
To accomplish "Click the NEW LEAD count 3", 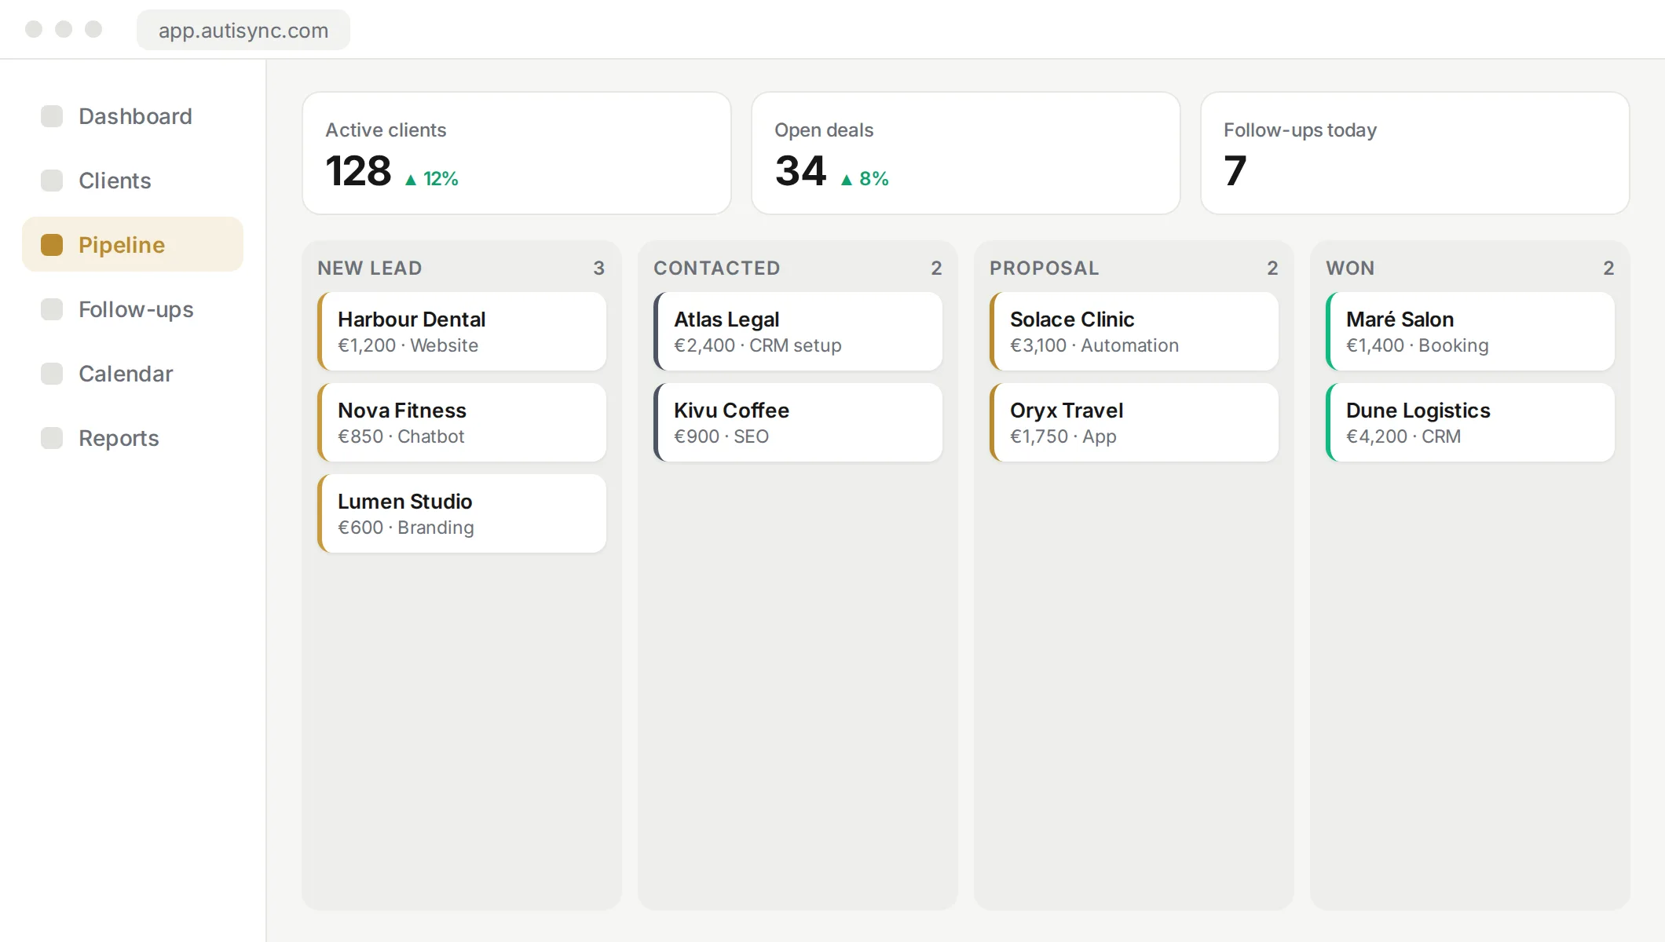I will (599, 268).
